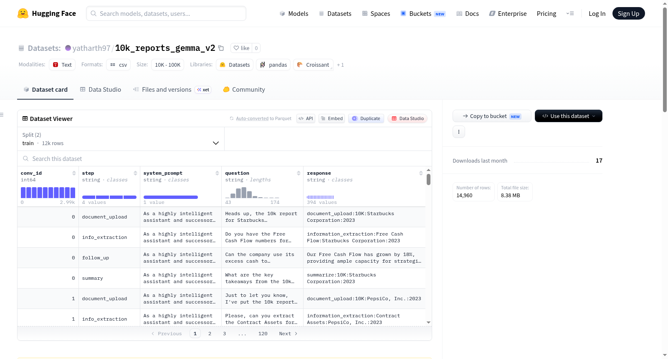Go to Datasets in the top navigation
This screenshot has width=668, height=359.
point(335,13)
